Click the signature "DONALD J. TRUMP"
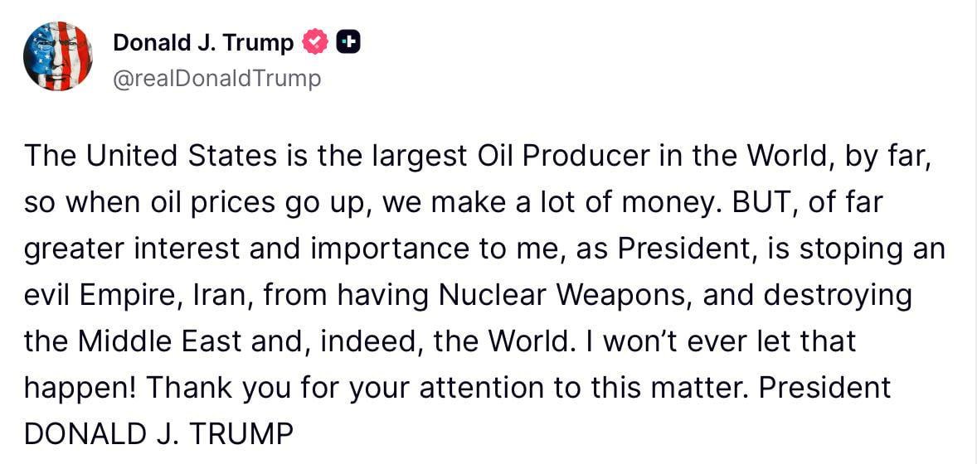The image size is (977, 464). 158,433
